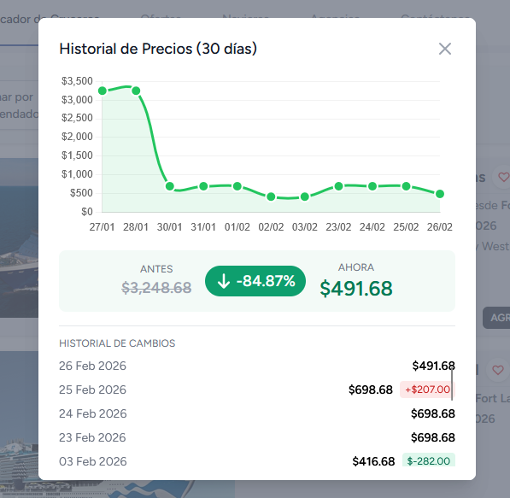Click the -84.87% price drop badge
This screenshot has width=510, height=498.
coord(255,281)
